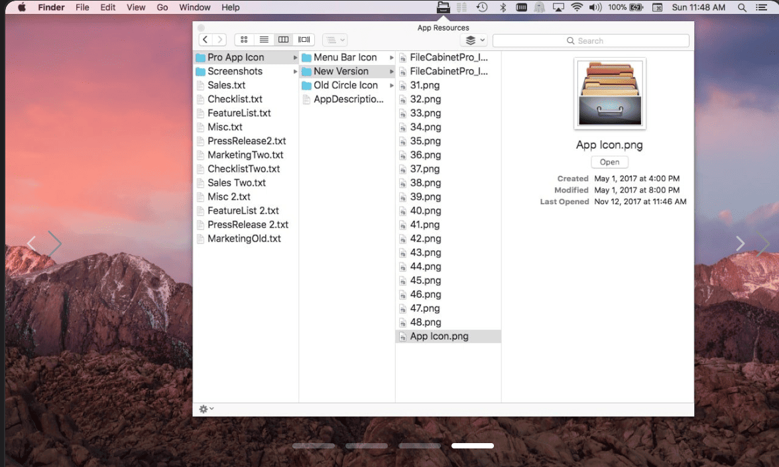
Task: Expand arrow beside Old Circle Icon
Action: pos(391,86)
